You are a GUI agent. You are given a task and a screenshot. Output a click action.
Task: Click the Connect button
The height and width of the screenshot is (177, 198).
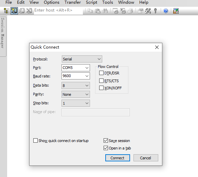tap(118, 158)
